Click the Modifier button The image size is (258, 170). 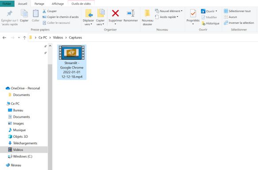(209, 17)
